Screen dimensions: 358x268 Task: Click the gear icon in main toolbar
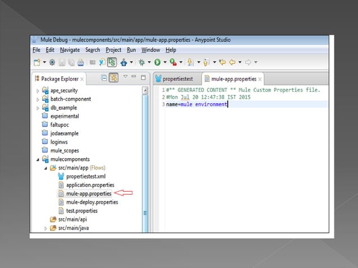(52, 62)
